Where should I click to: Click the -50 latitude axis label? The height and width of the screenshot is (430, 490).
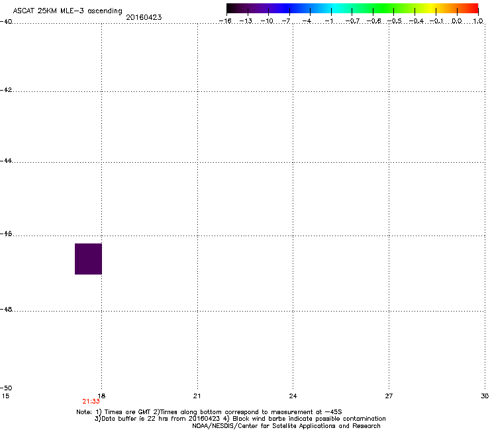coord(6,388)
